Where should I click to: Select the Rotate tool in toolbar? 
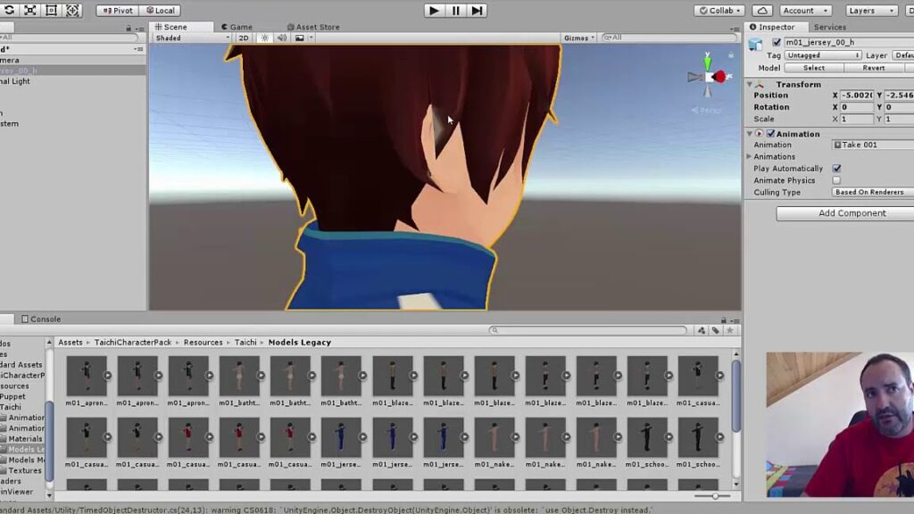(x=9, y=11)
